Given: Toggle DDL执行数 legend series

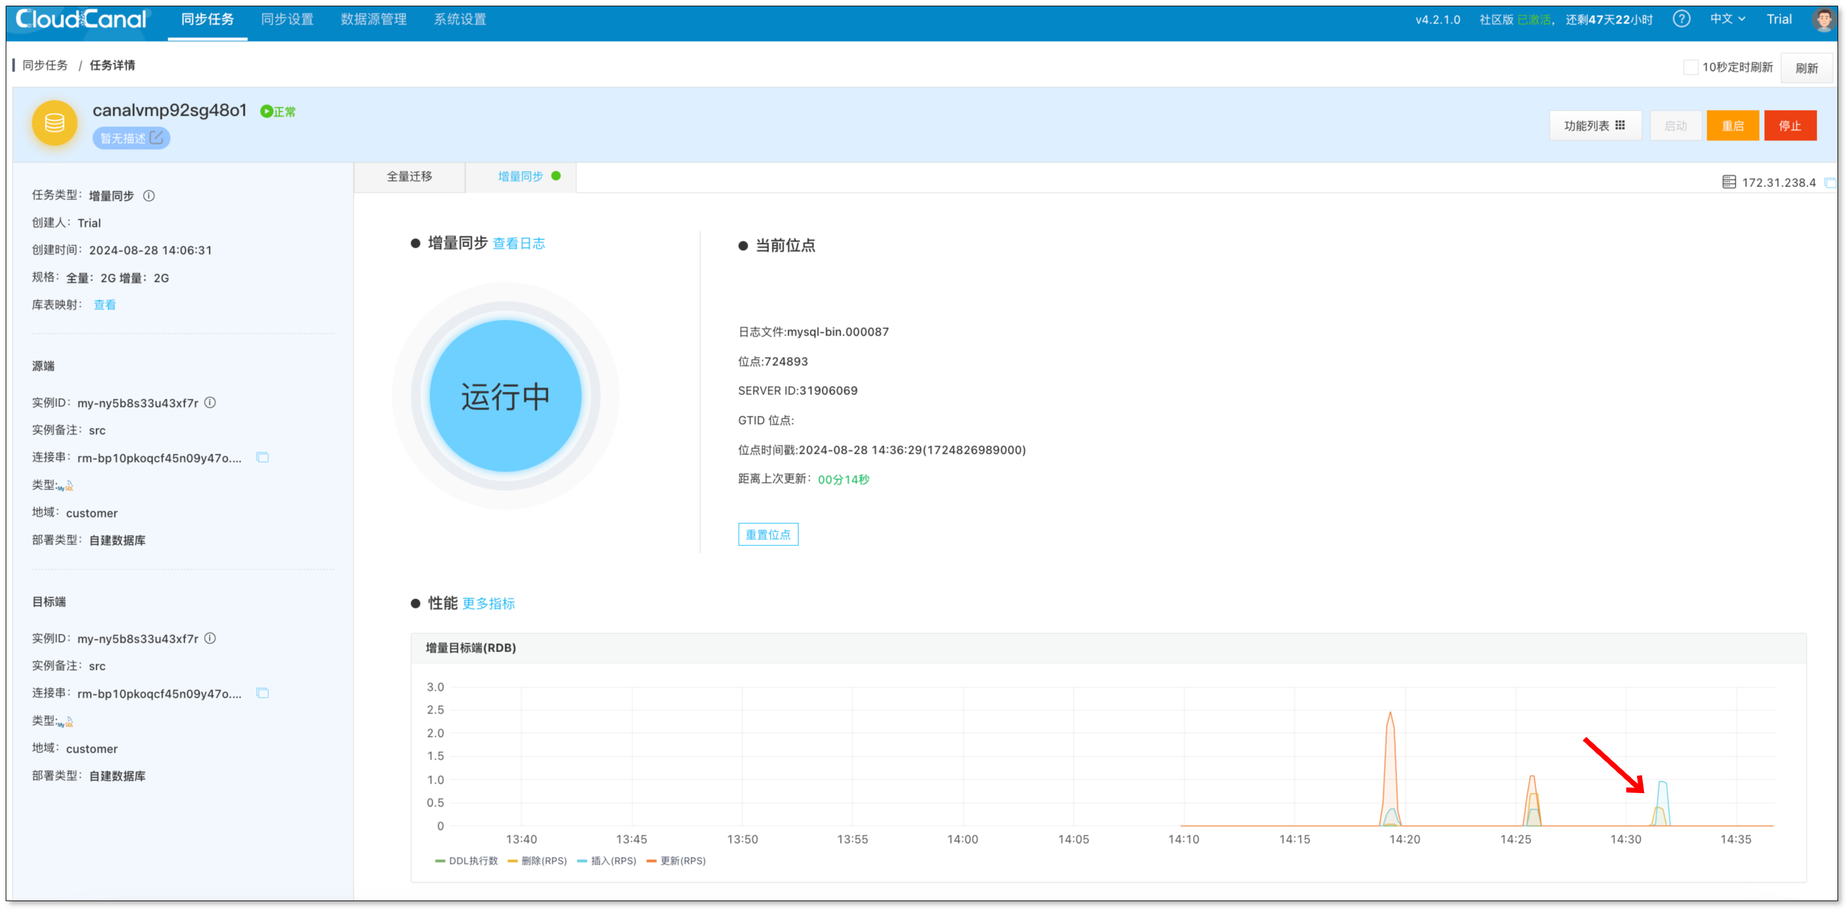Looking at the screenshot, I should (466, 861).
